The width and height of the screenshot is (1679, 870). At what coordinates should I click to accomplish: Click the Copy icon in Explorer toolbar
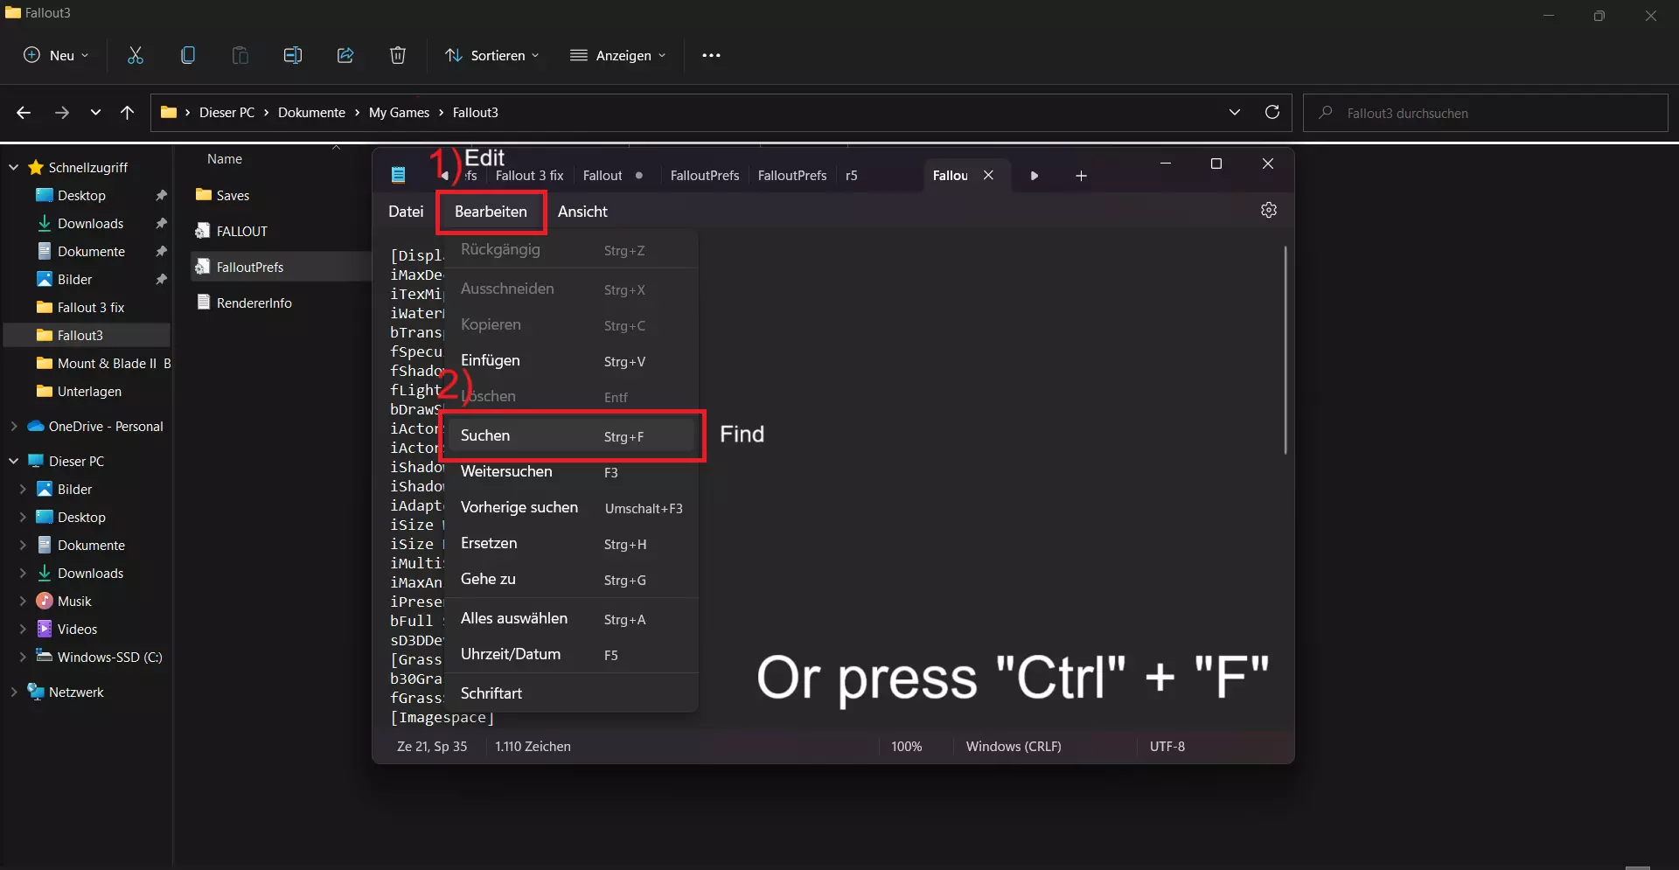pyautogui.click(x=188, y=55)
